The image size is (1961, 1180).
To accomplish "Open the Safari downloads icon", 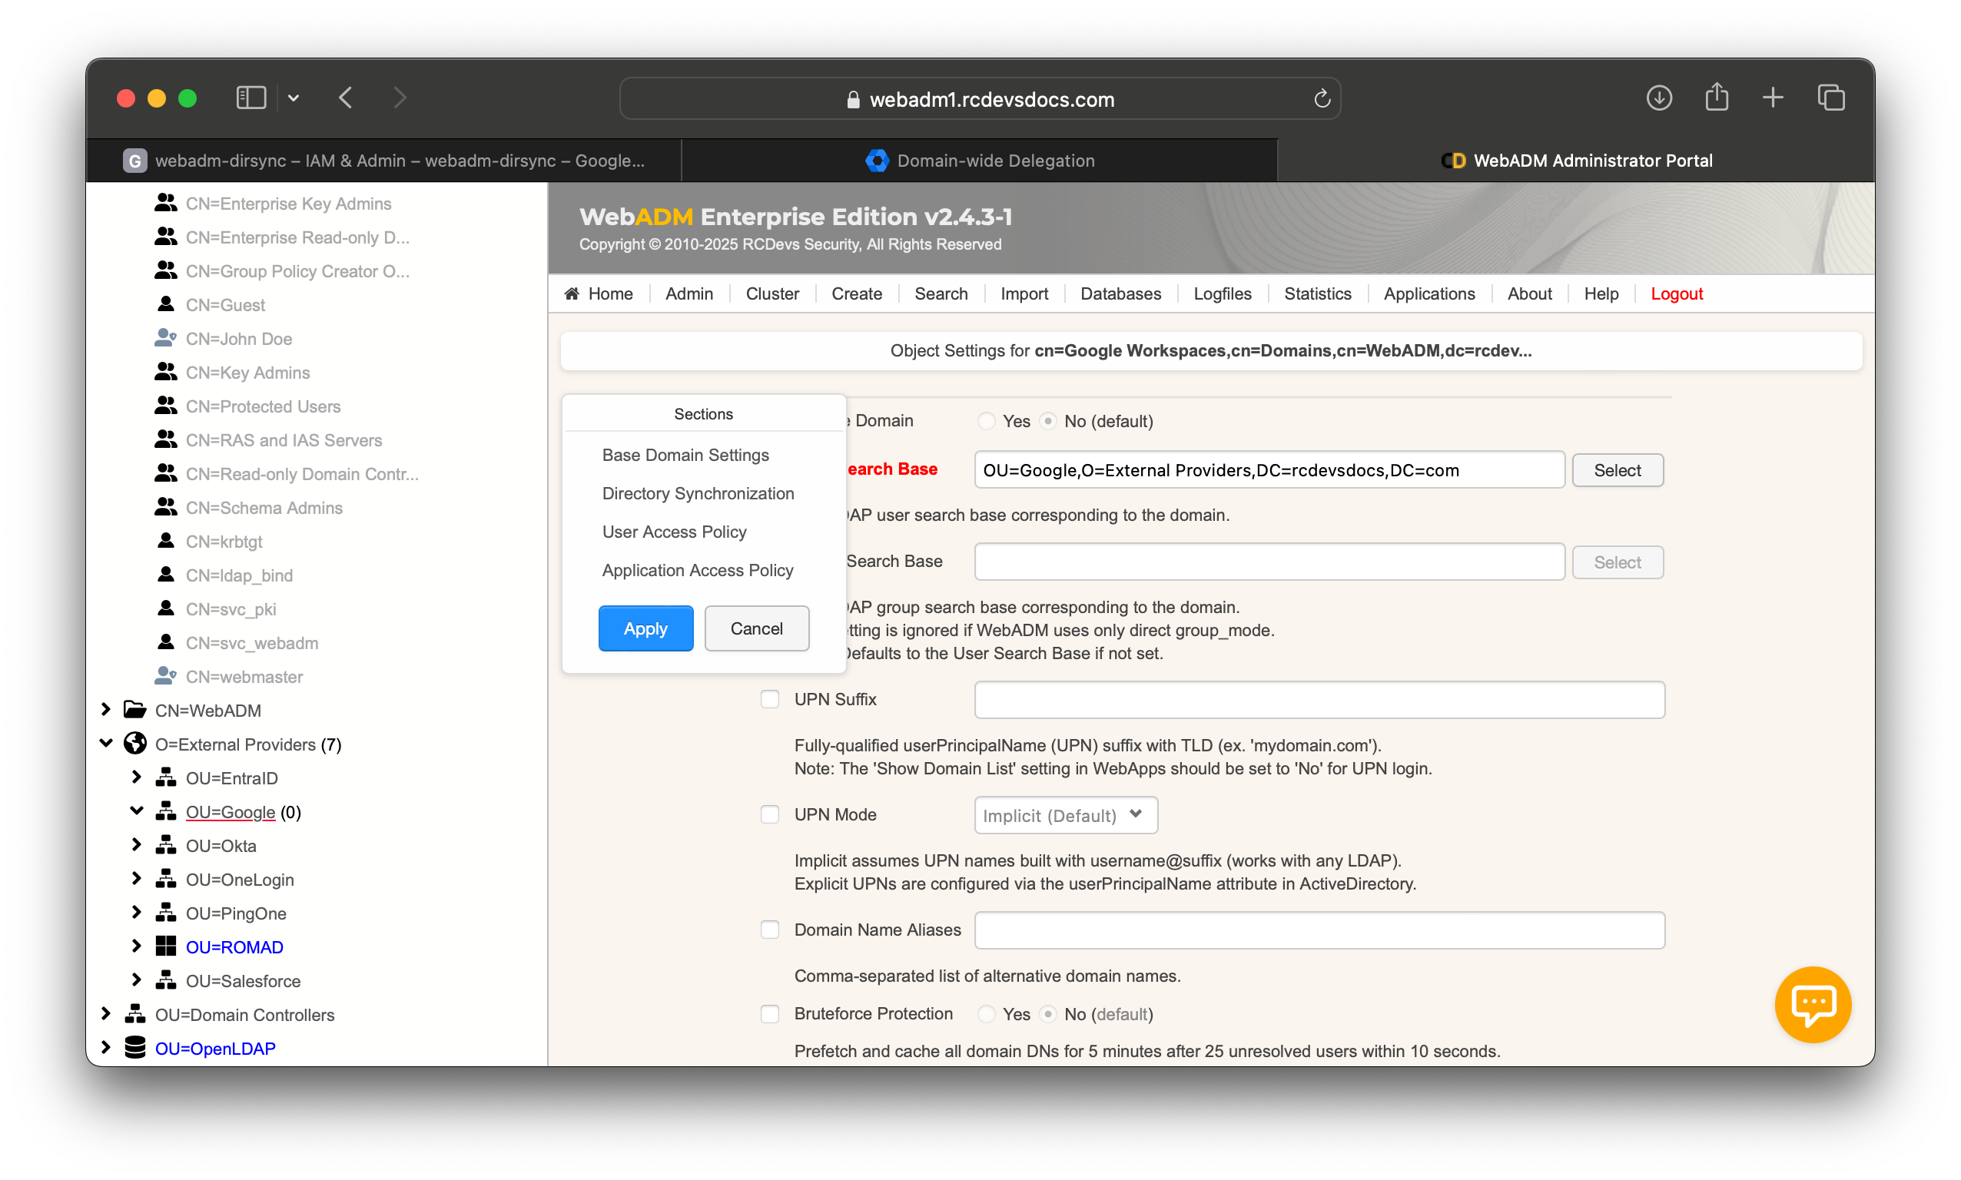I will 1658,98.
